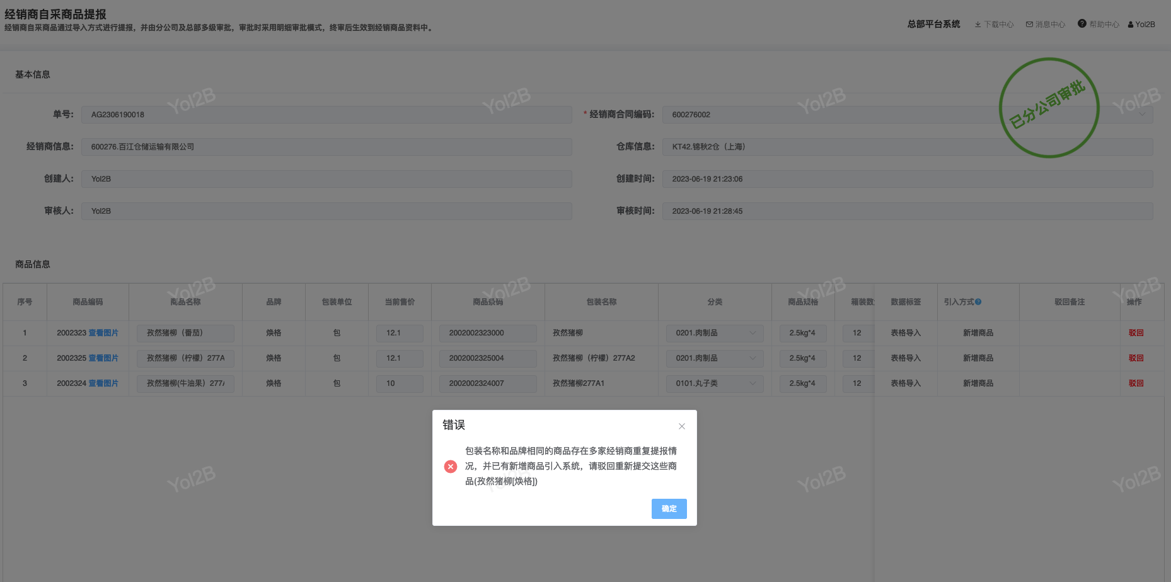Click 驳回 for row 2 product

pos(1136,358)
